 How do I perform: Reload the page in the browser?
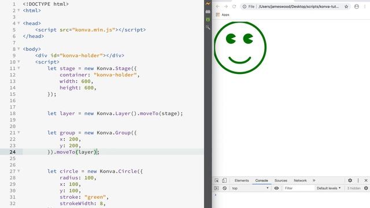click(234, 6)
